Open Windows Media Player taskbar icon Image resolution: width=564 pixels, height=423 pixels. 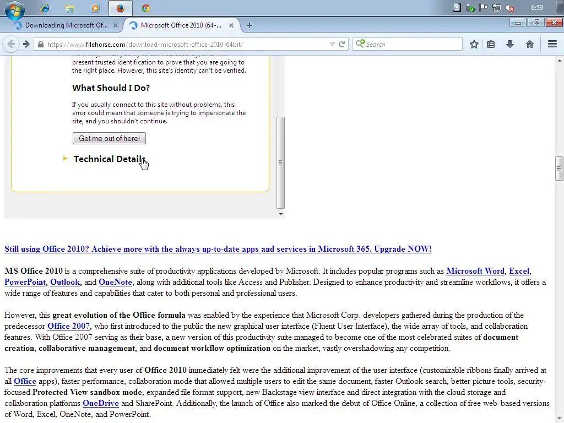[95, 8]
